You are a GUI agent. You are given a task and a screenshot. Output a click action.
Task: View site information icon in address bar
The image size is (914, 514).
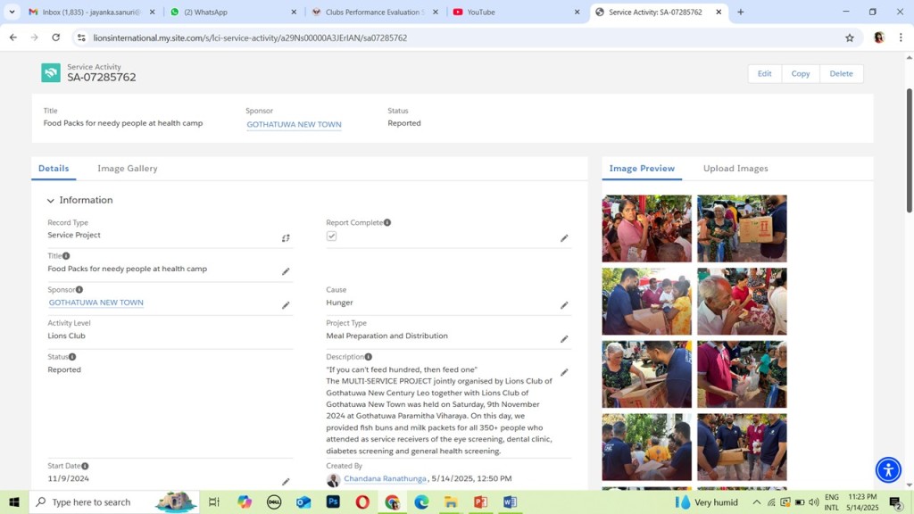coord(81,37)
